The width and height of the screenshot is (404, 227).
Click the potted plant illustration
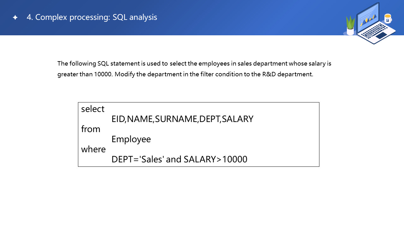(x=350, y=26)
